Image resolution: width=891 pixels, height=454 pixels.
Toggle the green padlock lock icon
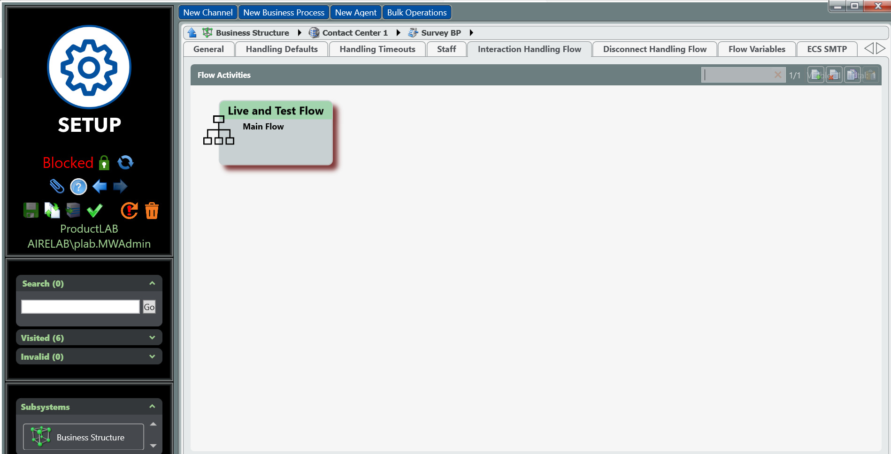104,163
